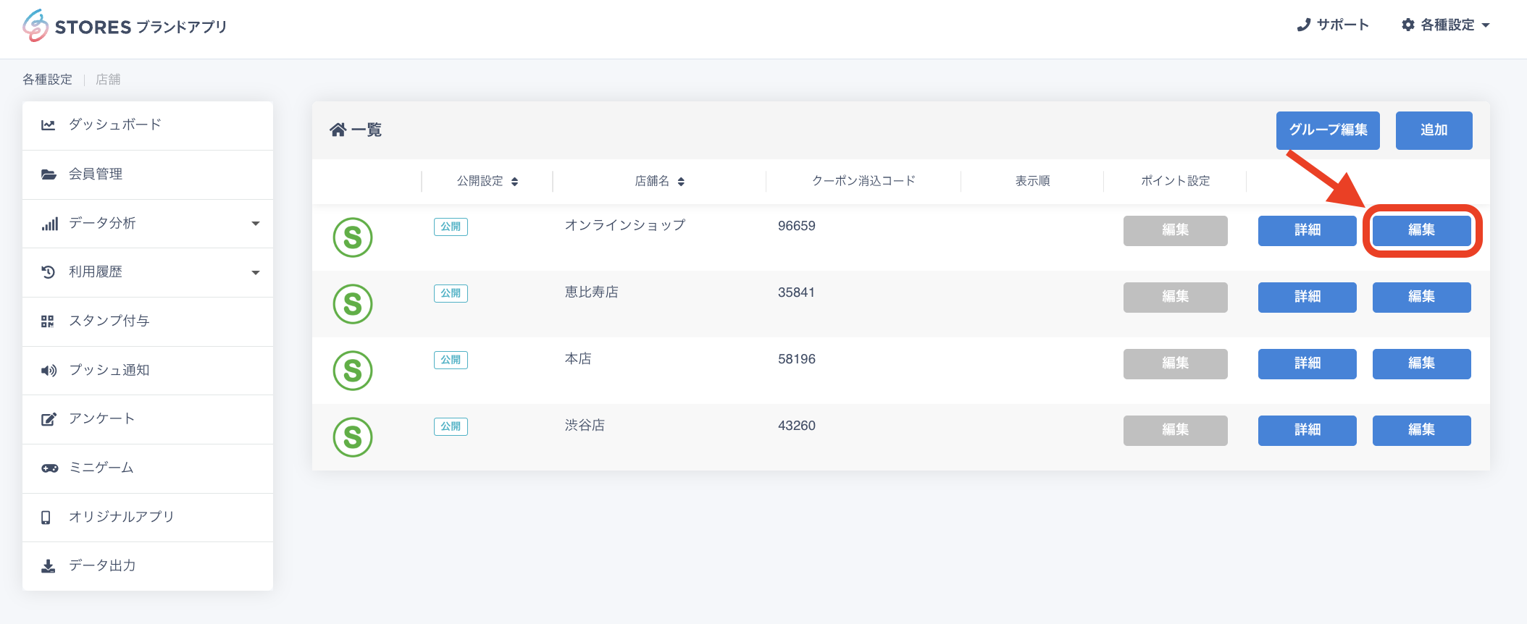Click the クーポン消込コード column header
Viewport: 1527px width, 624px height.
point(863,181)
